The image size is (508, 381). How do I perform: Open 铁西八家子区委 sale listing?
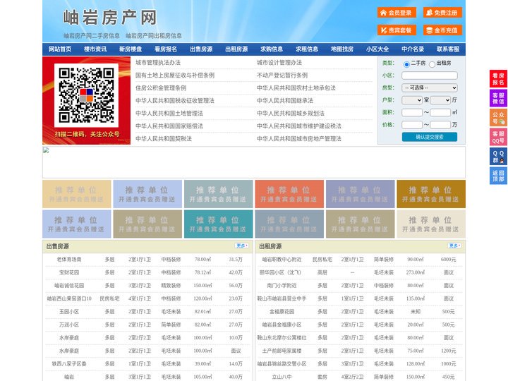click(69, 364)
